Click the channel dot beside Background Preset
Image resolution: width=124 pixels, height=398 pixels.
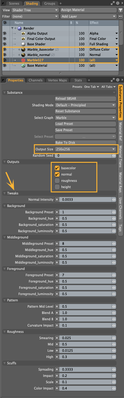click(x=57, y=212)
